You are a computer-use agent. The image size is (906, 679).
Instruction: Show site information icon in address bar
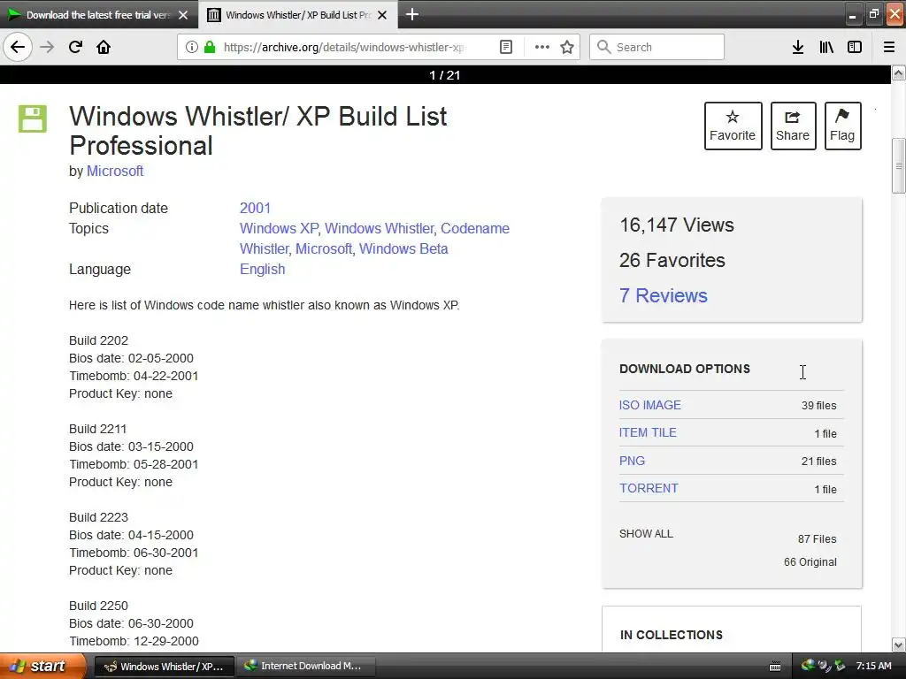pyautogui.click(x=191, y=47)
